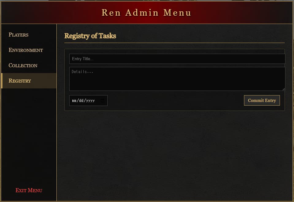
Task: Select the year segment of the date
Action: tap(90, 101)
